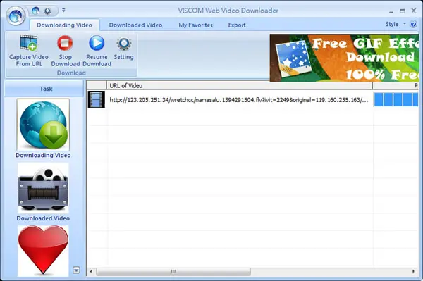
Task: Switch to the Export tab
Action: point(237,25)
